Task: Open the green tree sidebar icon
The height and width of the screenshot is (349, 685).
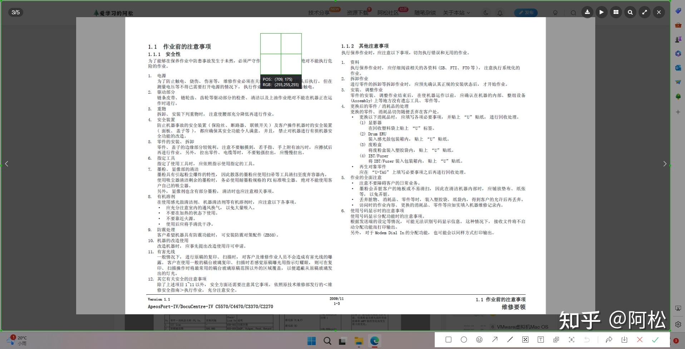Action: point(678,96)
